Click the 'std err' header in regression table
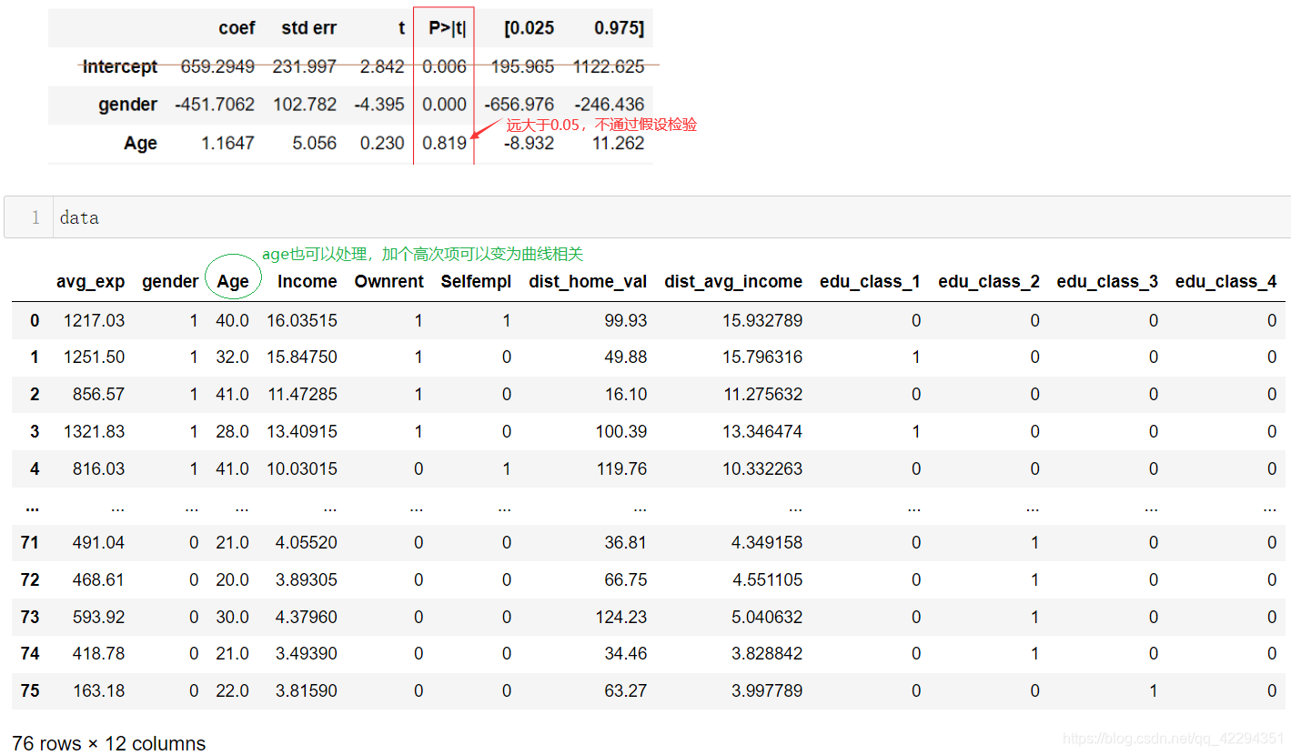Viewport: 1291px width, 755px height. (x=309, y=28)
